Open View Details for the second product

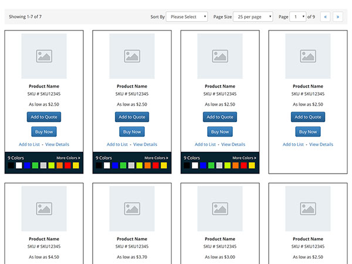(x=145, y=144)
